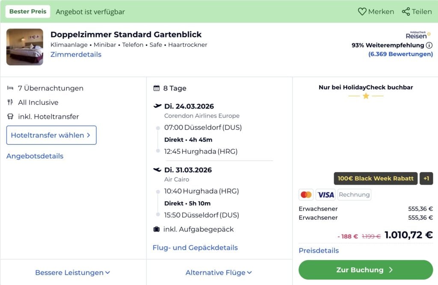Click the room photo thumbnail
Image resolution: width=438 pixels, height=285 pixels.
pos(24,47)
